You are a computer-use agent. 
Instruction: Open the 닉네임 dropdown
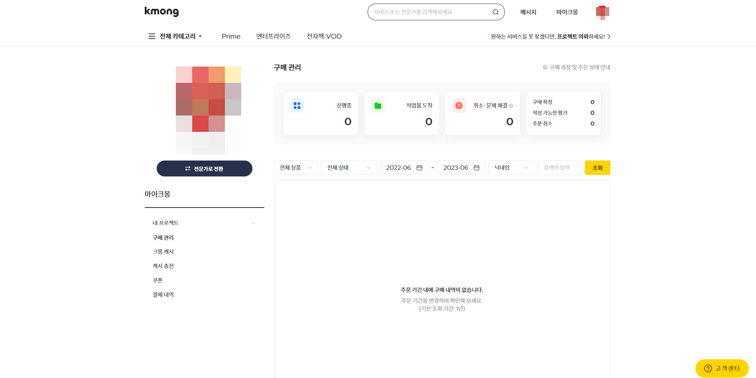[x=511, y=168]
